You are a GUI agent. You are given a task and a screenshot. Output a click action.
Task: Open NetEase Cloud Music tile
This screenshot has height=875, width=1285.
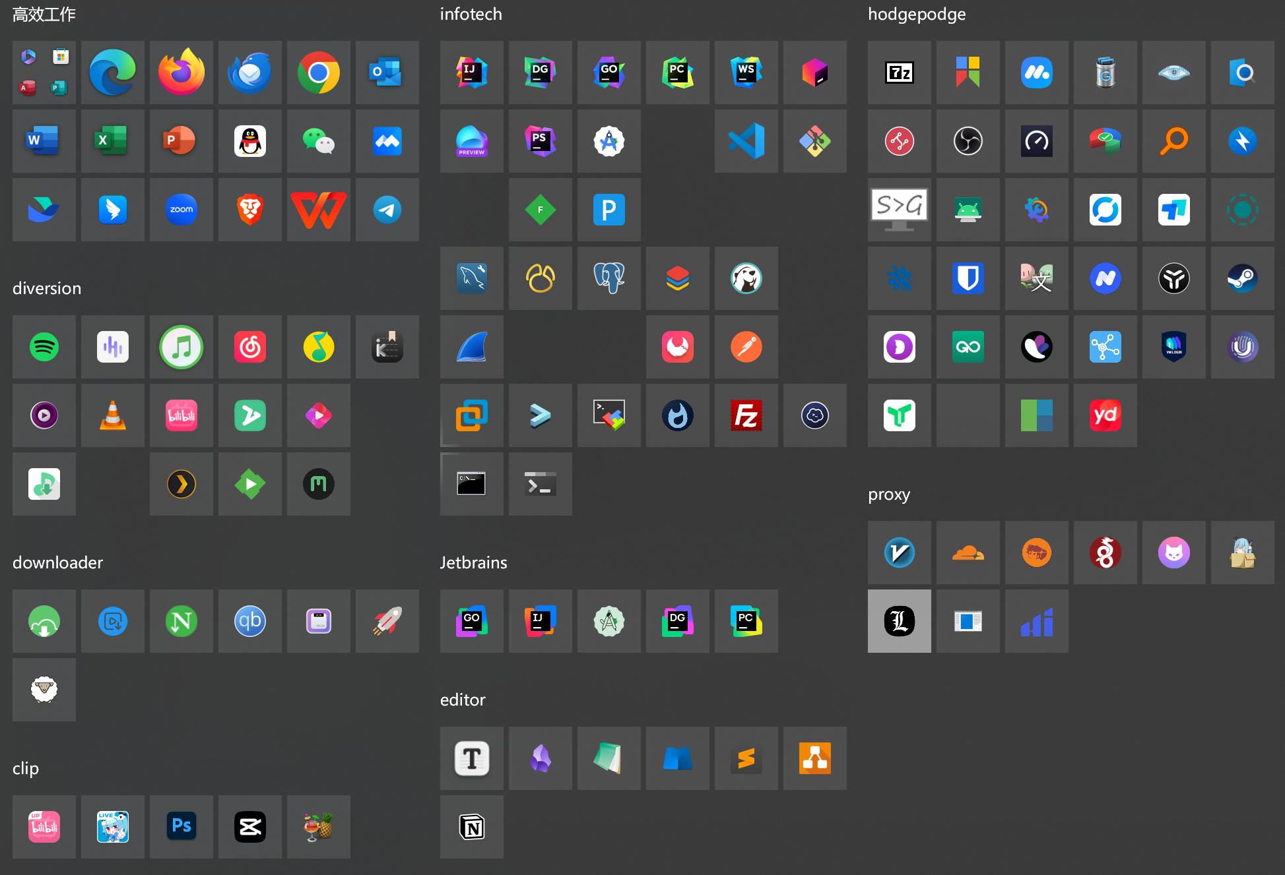tap(250, 347)
